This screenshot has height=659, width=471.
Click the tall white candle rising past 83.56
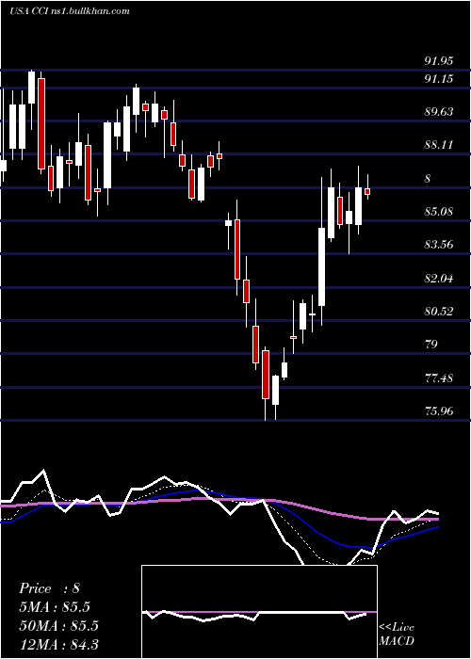pos(322,266)
